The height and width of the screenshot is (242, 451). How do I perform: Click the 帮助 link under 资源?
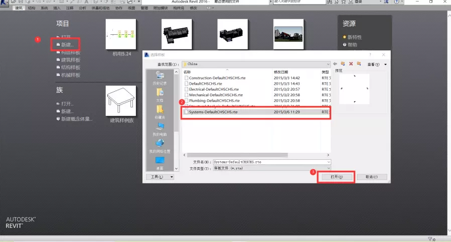[x=352, y=45]
